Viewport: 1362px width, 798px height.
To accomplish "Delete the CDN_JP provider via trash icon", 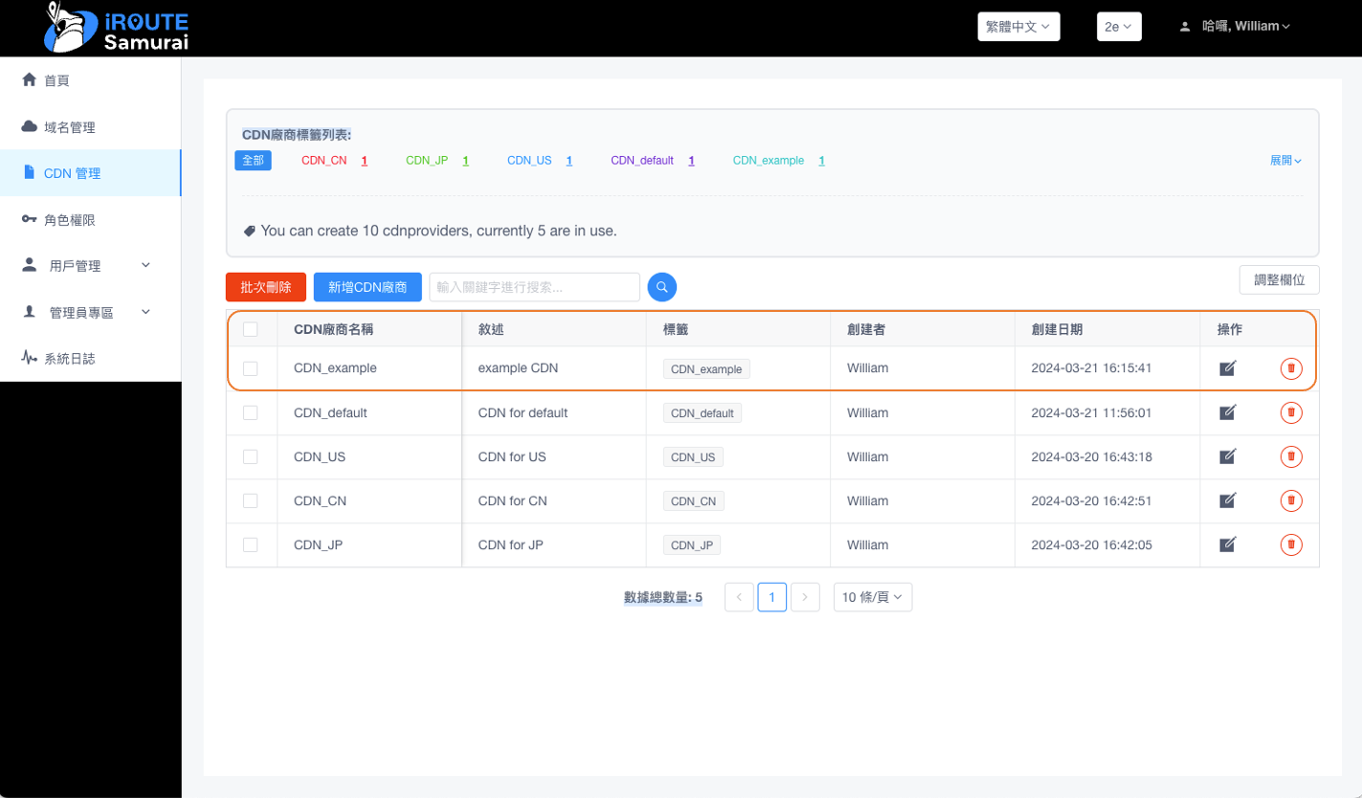I will point(1290,544).
